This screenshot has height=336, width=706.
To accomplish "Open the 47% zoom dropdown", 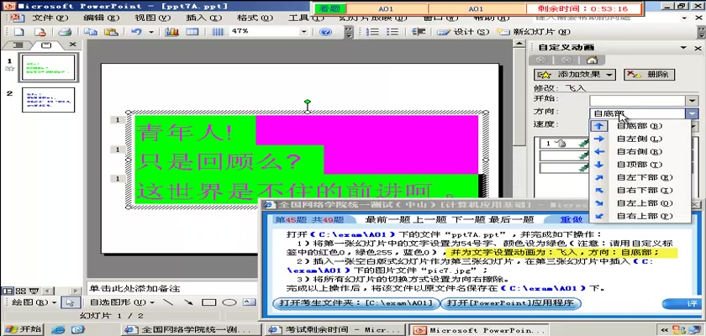I will coord(304,31).
